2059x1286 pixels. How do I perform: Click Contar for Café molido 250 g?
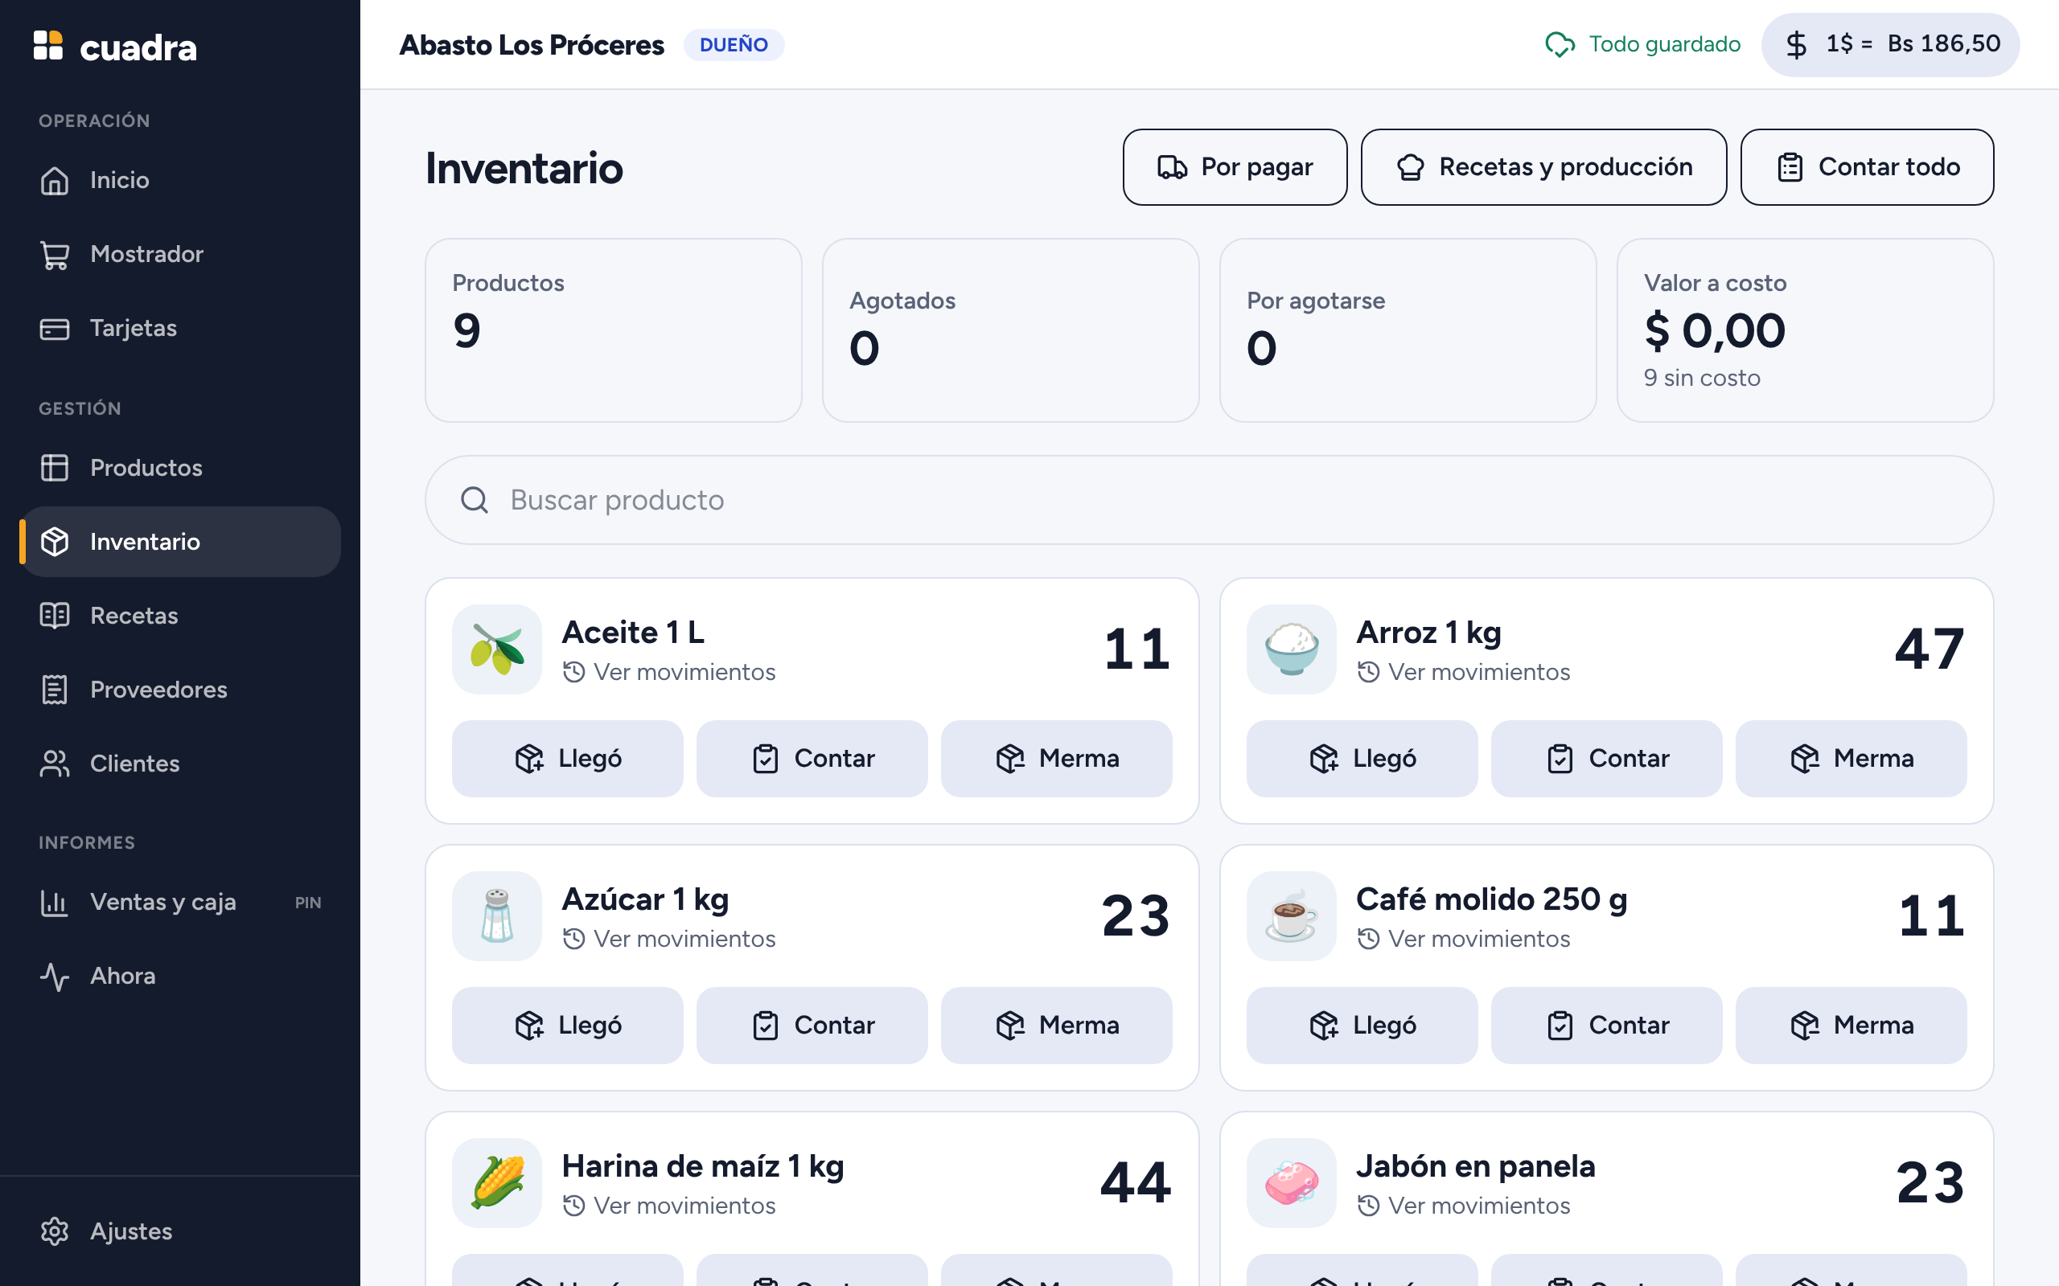(1606, 1026)
